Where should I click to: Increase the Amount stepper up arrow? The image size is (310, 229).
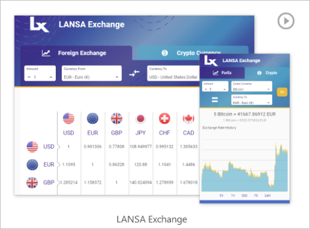click(51, 77)
